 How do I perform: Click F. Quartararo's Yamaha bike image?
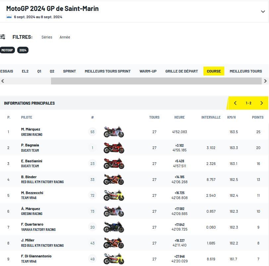pos(114,227)
